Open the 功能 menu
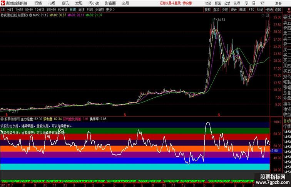 point(208,3)
